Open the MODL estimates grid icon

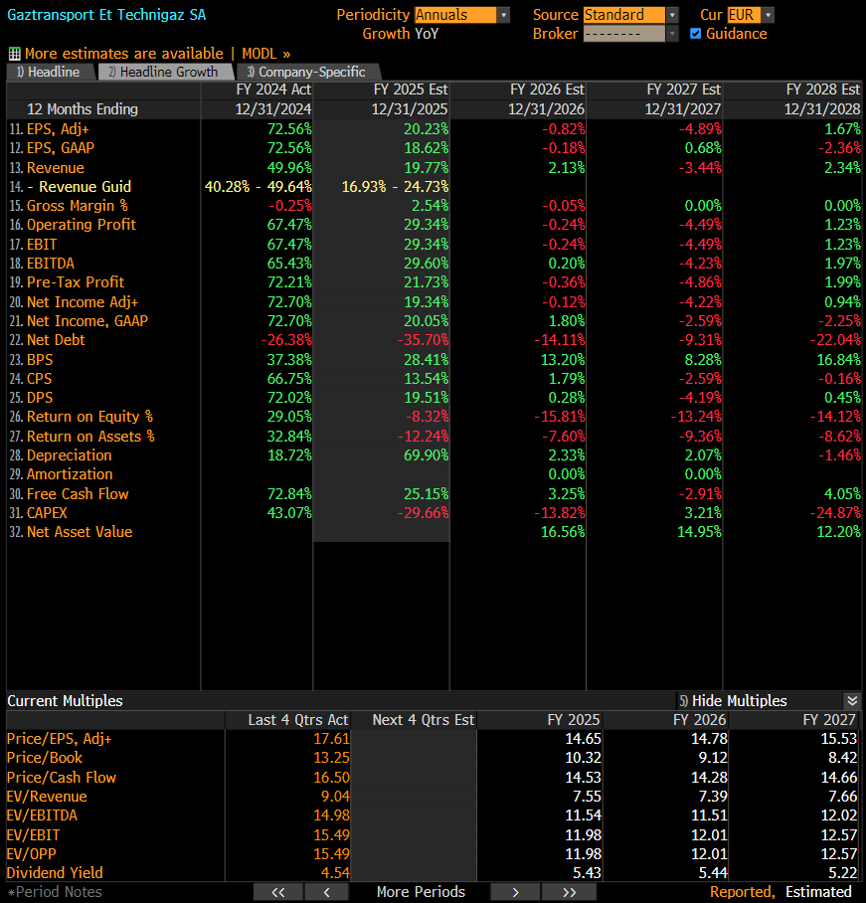click(x=14, y=54)
